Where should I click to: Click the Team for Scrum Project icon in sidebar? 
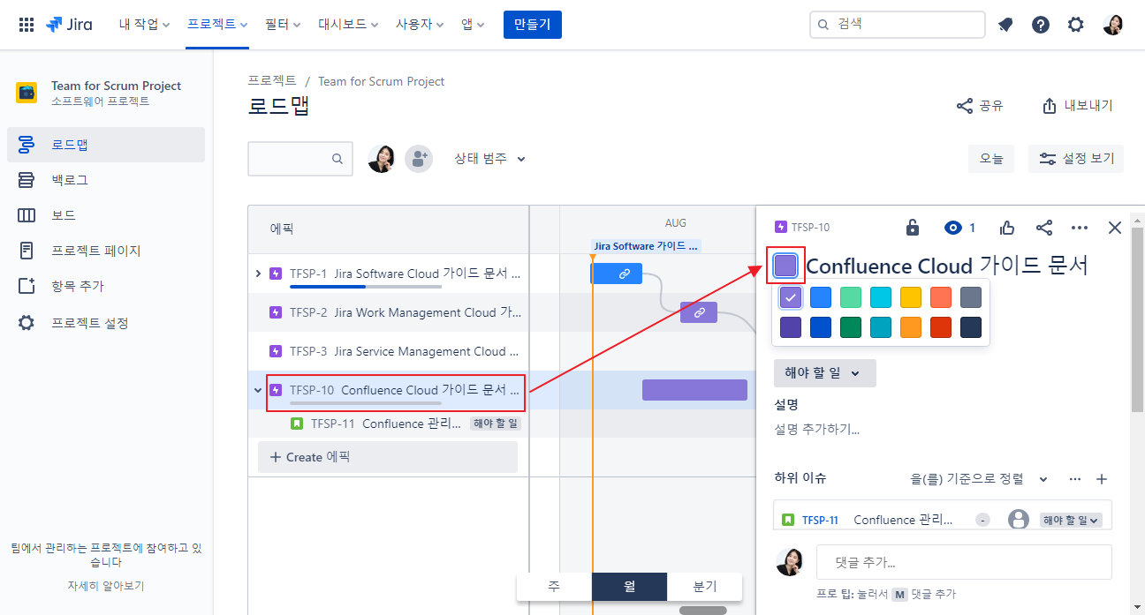[27, 93]
